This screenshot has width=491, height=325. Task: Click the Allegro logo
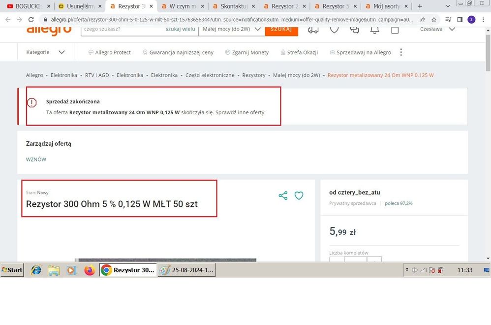49,31
